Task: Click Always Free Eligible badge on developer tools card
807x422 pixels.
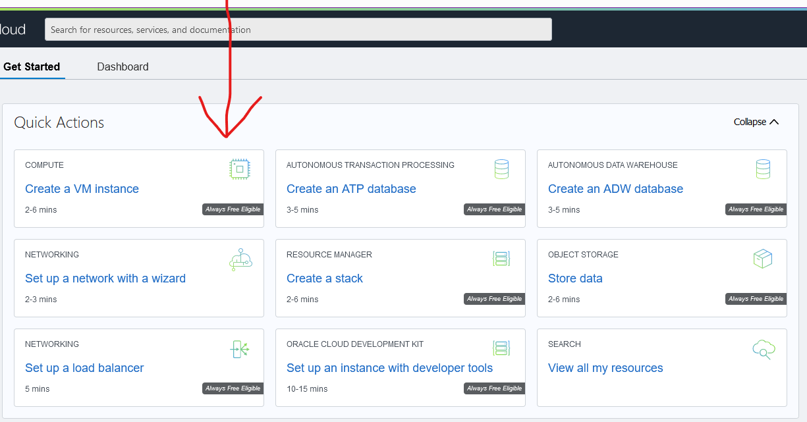Action: pyautogui.click(x=494, y=388)
